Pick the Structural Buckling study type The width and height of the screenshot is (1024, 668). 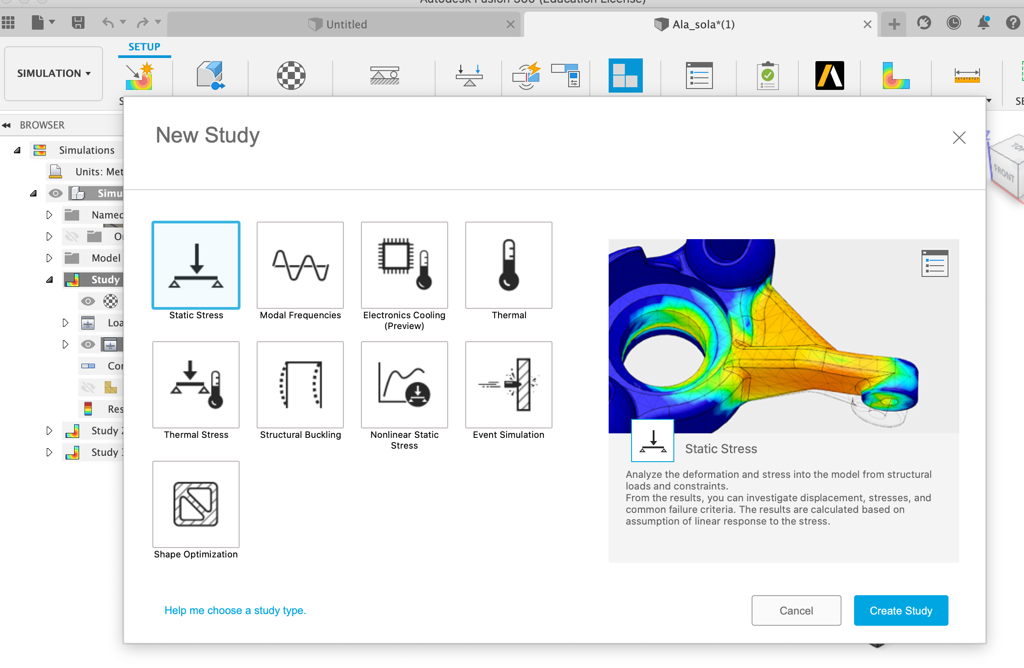(x=300, y=384)
